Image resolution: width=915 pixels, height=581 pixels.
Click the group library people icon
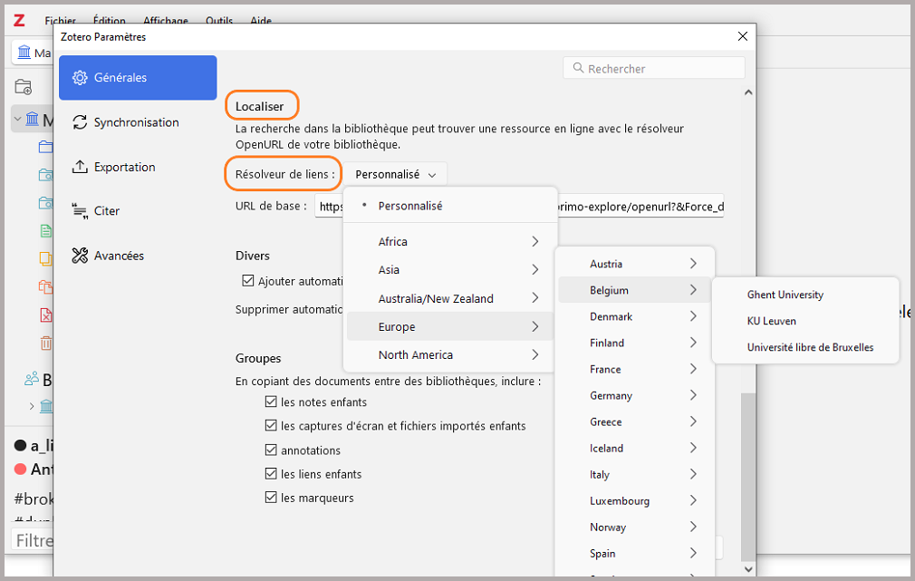click(32, 379)
